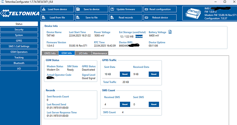237x125 pixels.
Task: Click the TAT140 device image
Action: click(193, 14)
